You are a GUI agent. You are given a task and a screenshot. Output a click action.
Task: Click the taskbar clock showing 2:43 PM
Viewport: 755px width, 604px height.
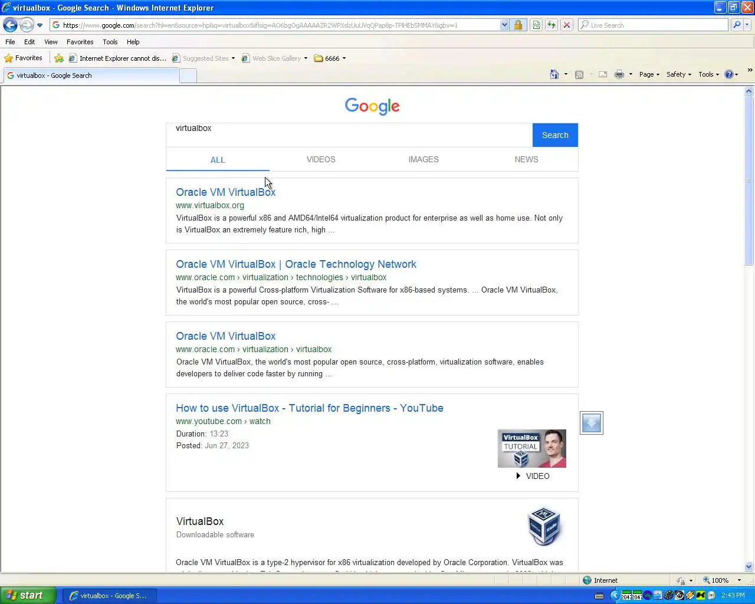pyautogui.click(x=733, y=596)
